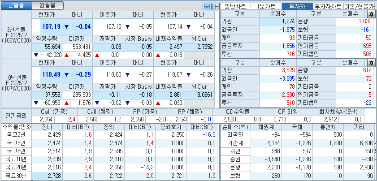Open the 일반차트 tab
The width and height of the screenshot is (377, 181).
coord(235,6)
